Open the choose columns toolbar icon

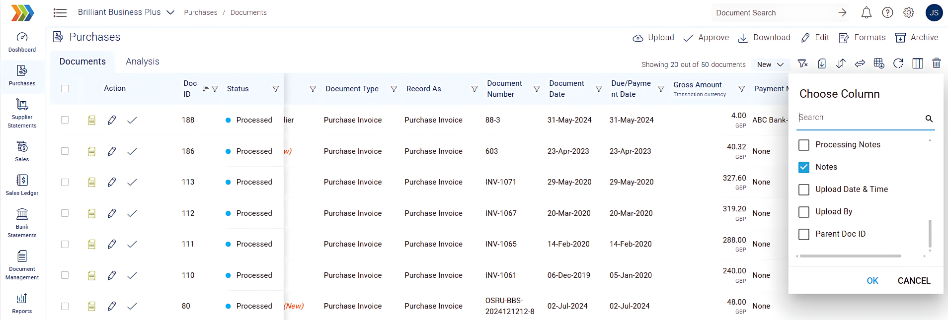pos(917,64)
